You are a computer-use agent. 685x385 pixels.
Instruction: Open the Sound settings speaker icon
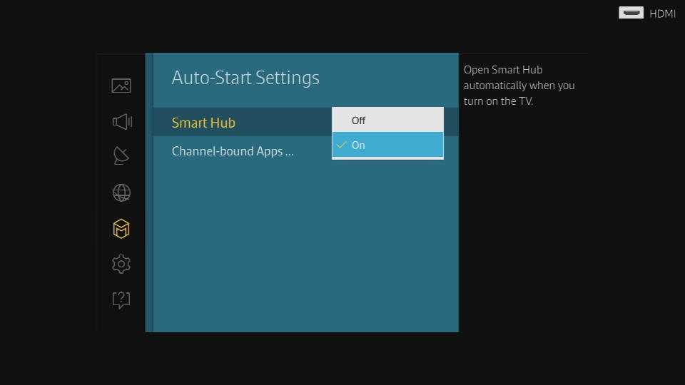(122, 121)
